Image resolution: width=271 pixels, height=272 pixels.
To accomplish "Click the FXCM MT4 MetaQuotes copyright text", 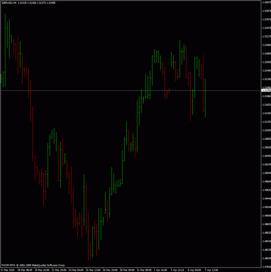I will click(33, 265).
